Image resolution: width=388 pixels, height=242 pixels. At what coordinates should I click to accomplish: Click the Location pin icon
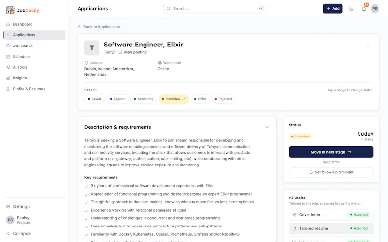pyautogui.click(x=86, y=63)
